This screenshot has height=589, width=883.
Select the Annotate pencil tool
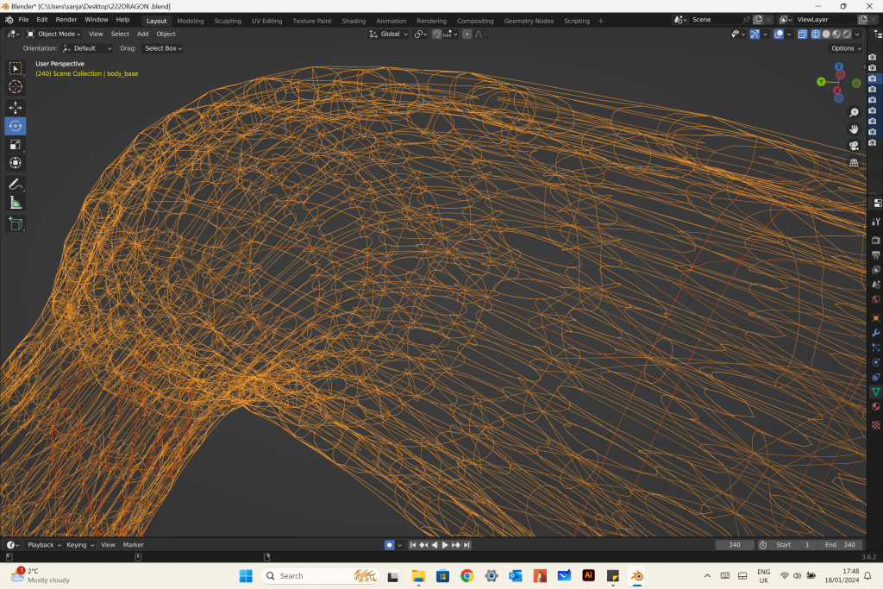click(x=16, y=185)
